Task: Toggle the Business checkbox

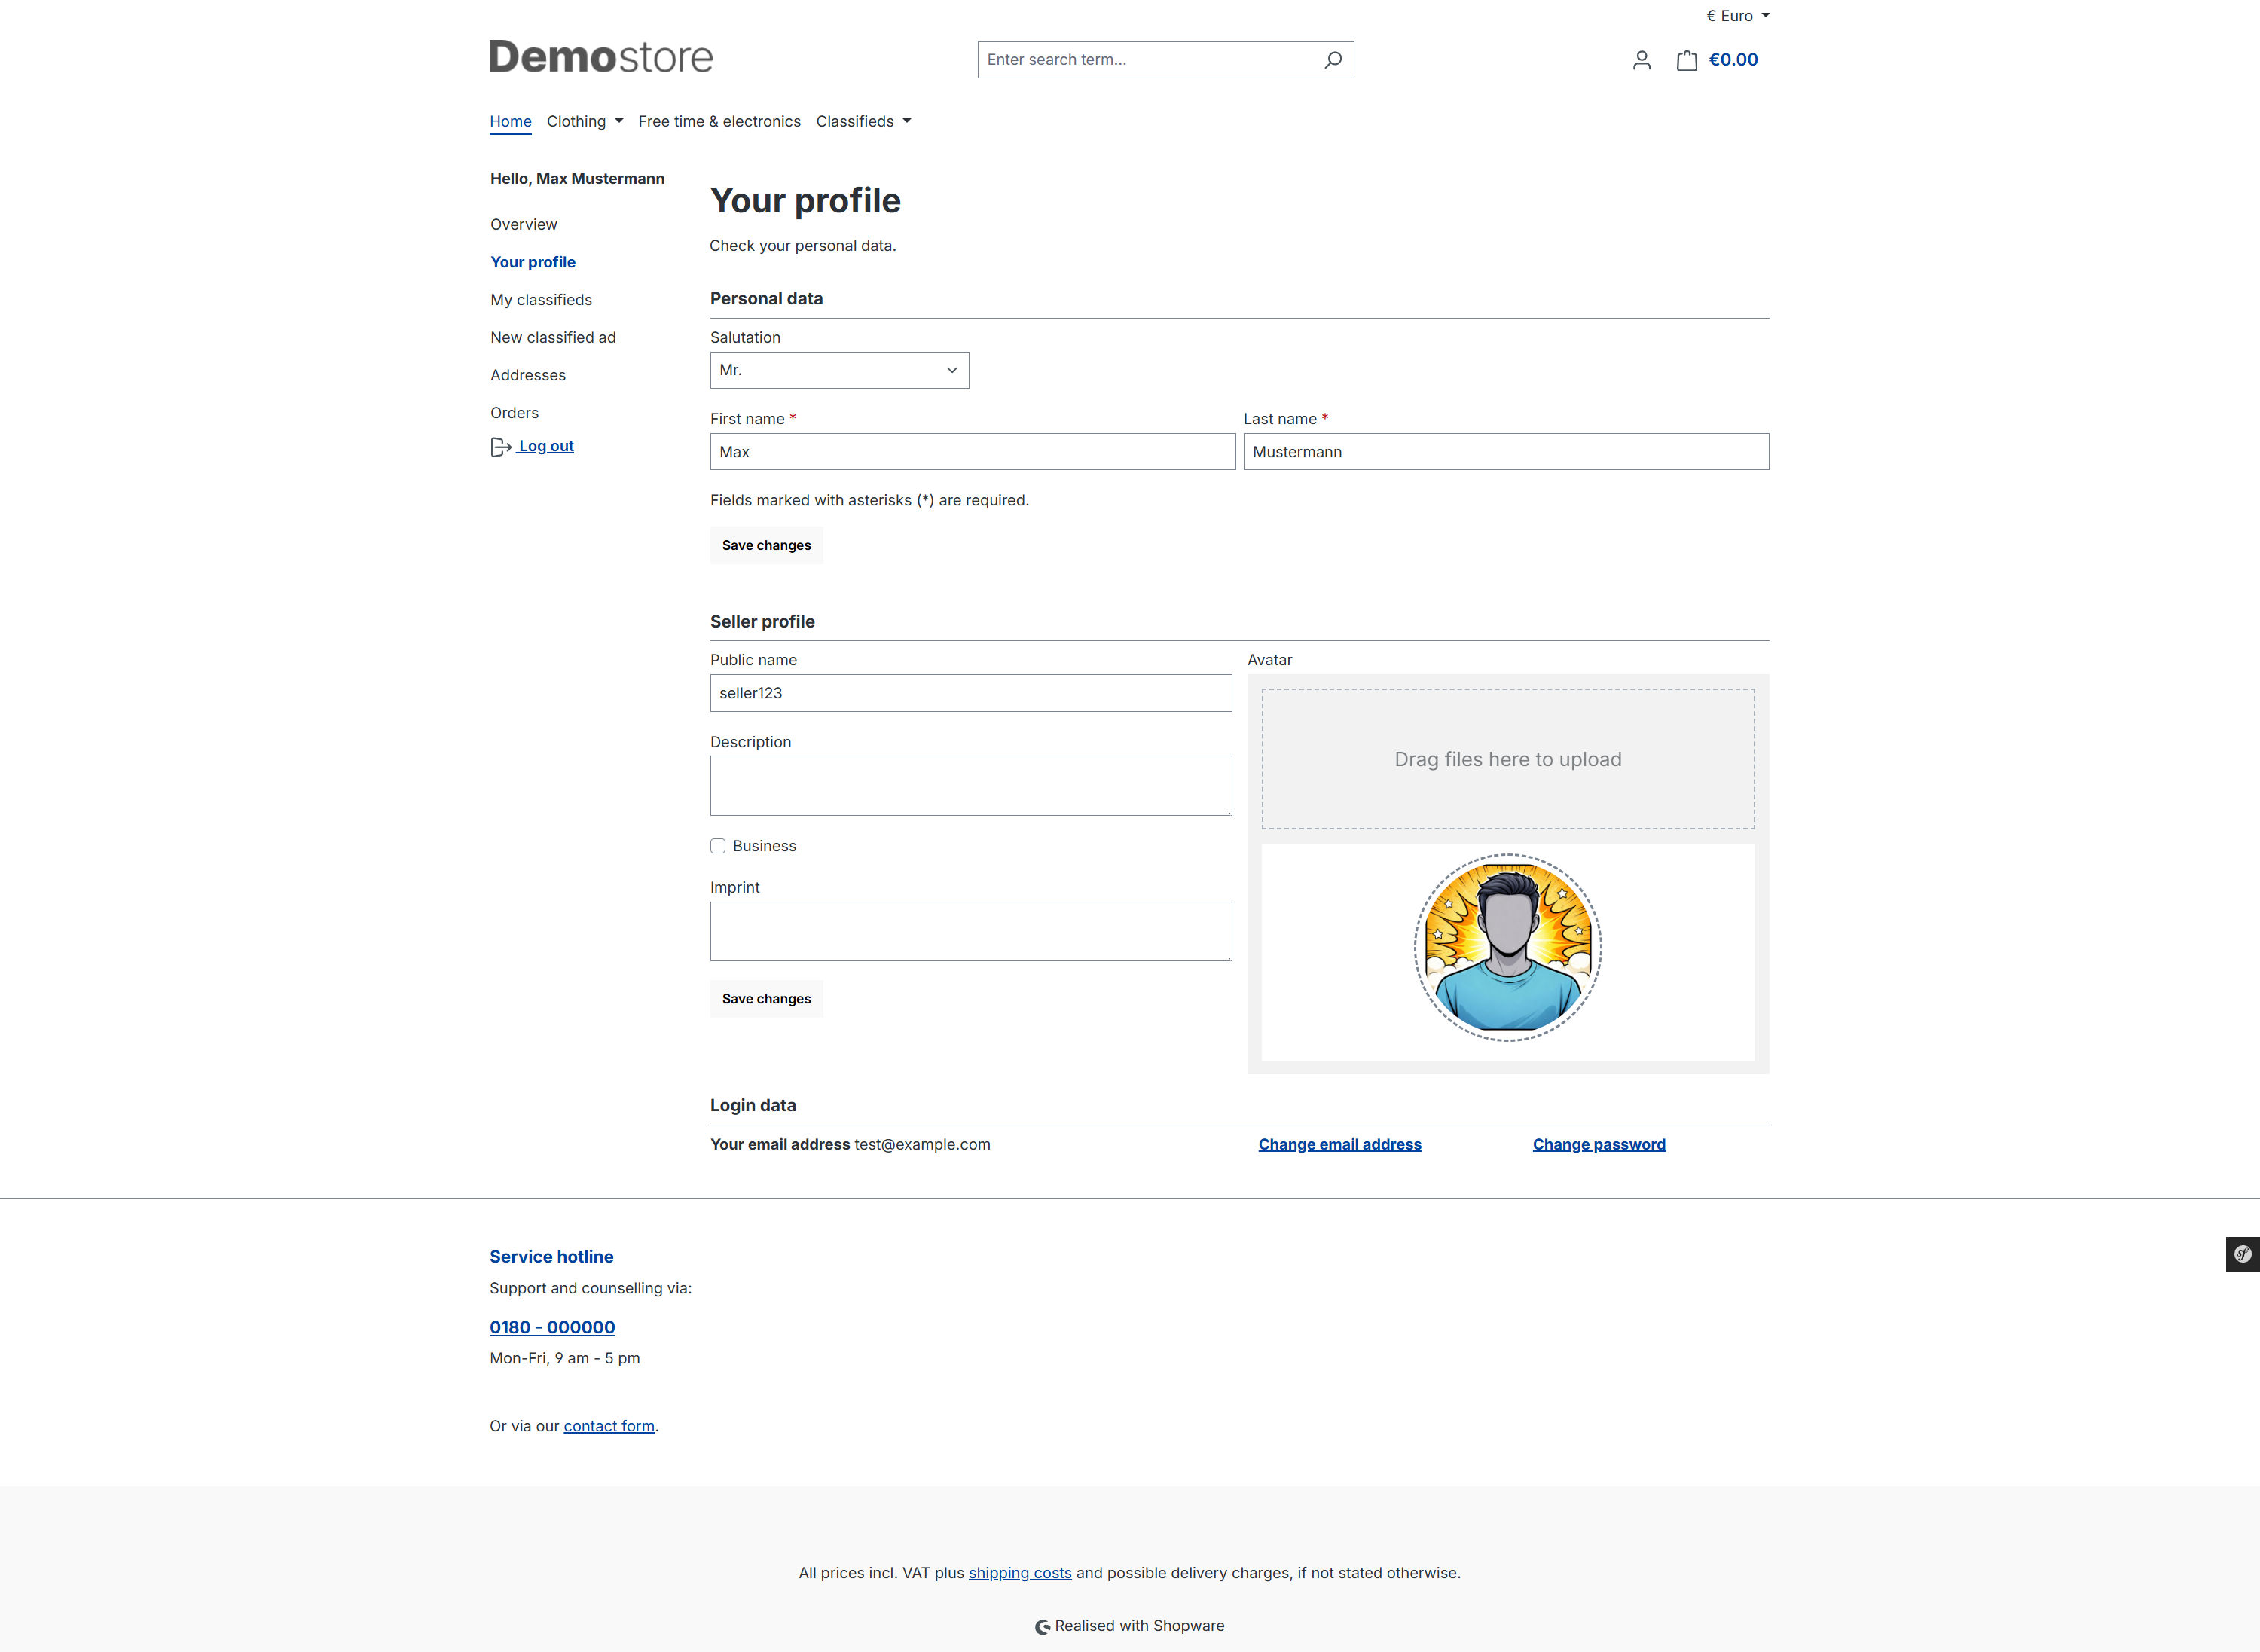Action: [718, 846]
